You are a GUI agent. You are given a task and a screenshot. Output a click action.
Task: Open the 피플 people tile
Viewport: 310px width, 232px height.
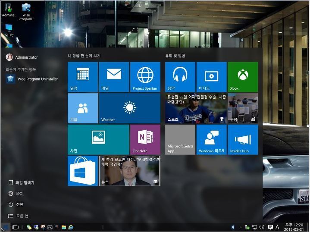pos(83,108)
